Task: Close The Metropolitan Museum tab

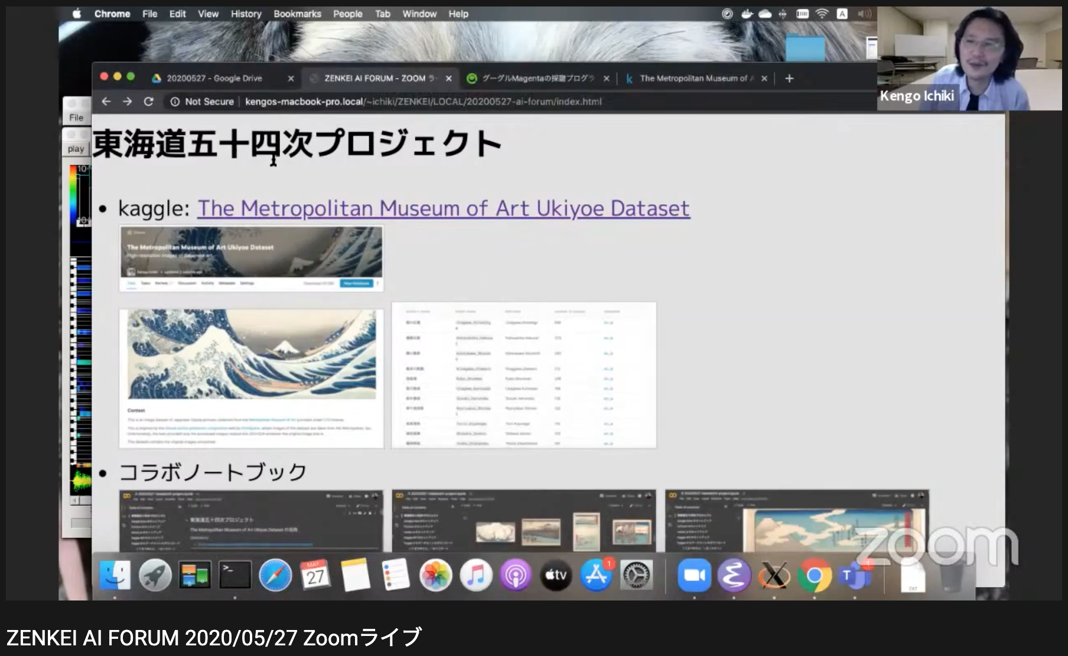Action: [764, 79]
